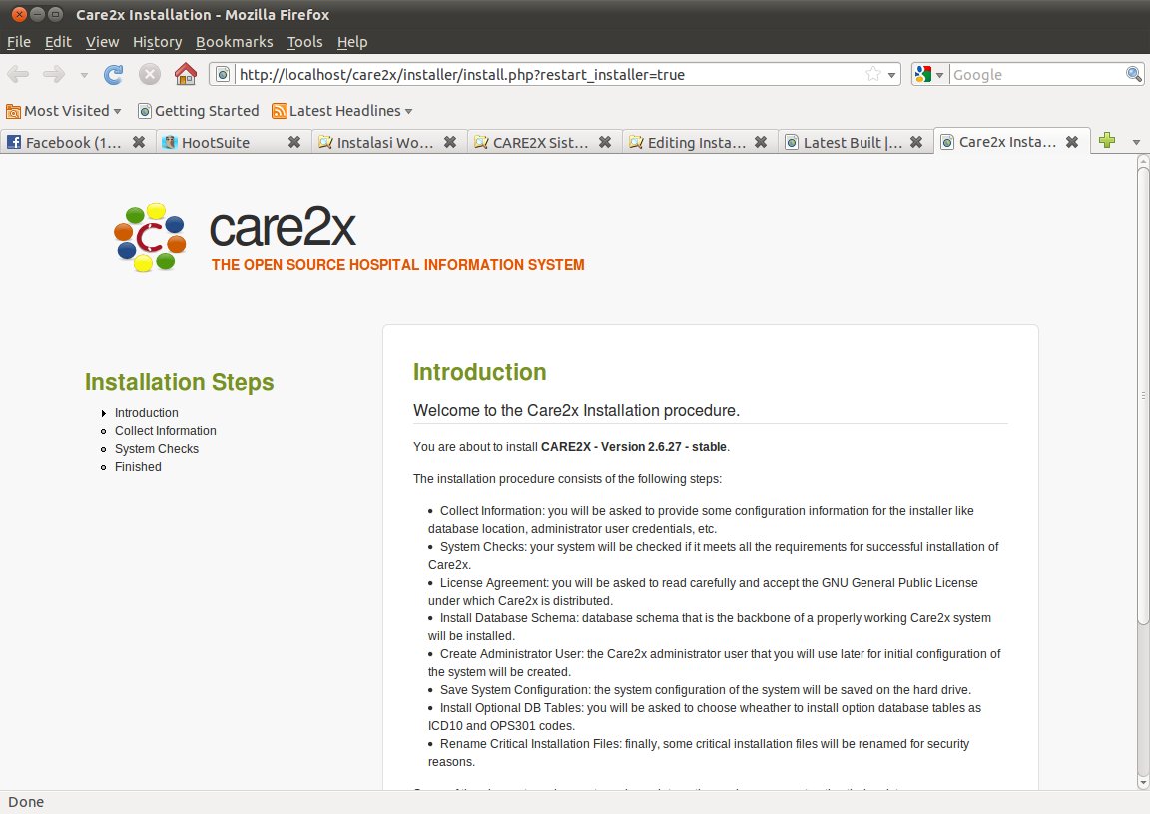Close the HootSuite tab
Image resolution: width=1150 pixels, height=814 pixels.
(x=294, y=142)
